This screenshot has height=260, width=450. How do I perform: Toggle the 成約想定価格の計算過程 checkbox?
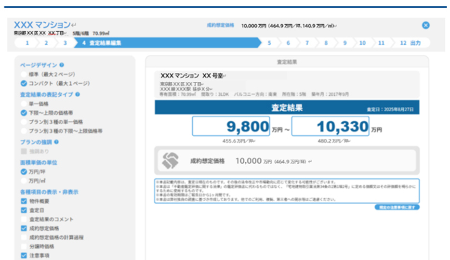(24, 237)
